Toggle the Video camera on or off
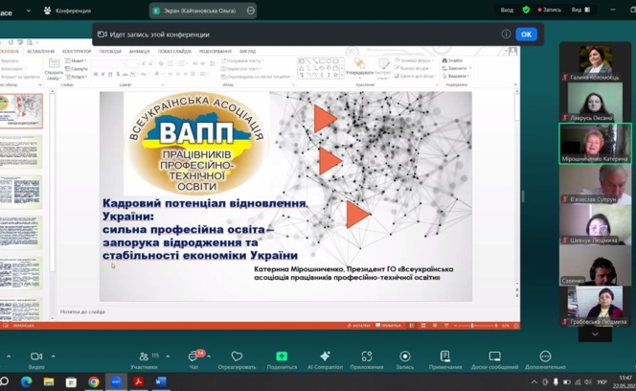The image size is (636, 391). point(36,356)
